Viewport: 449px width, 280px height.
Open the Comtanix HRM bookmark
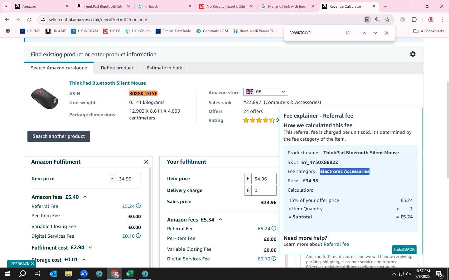212,31
